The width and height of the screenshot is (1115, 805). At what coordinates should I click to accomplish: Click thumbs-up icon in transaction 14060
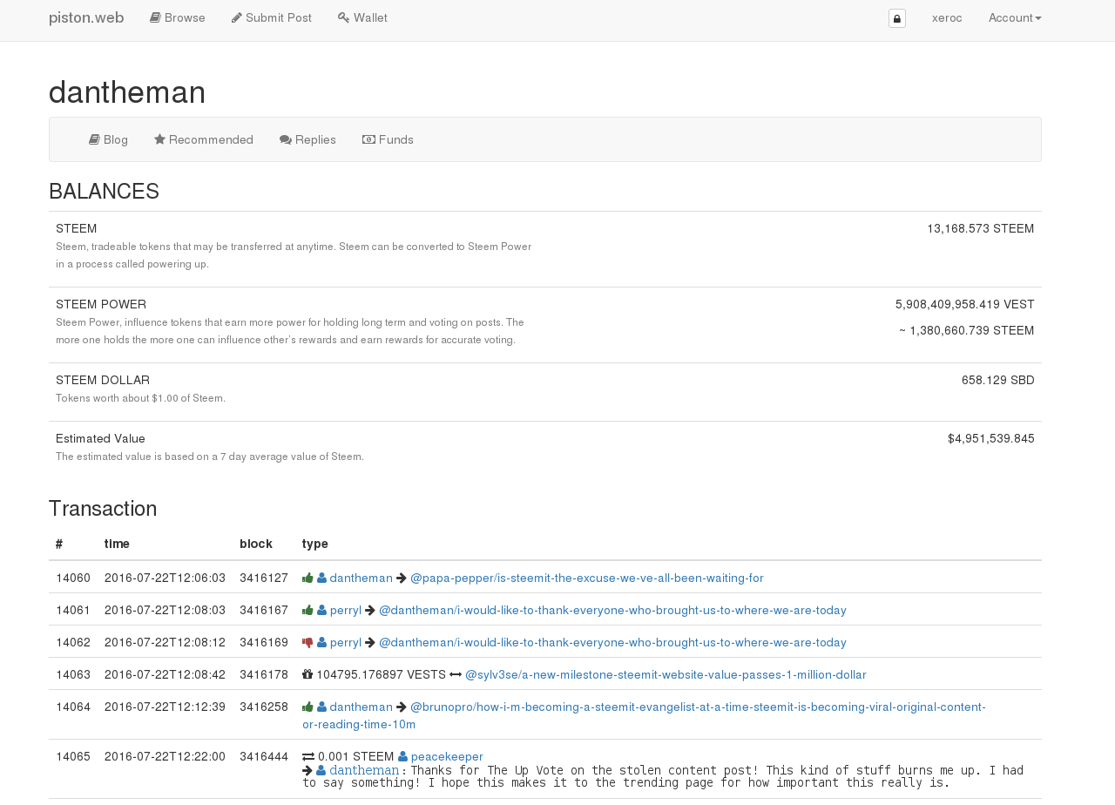307,578
